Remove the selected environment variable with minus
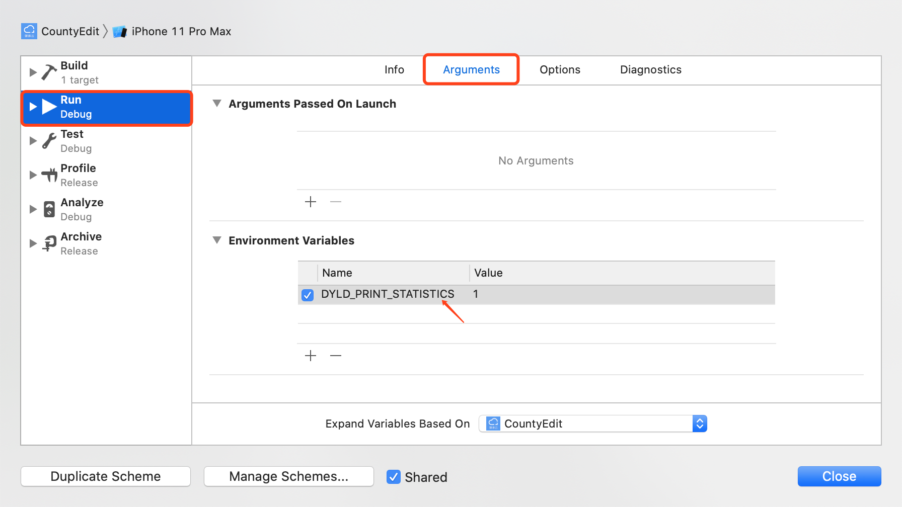 336,356
